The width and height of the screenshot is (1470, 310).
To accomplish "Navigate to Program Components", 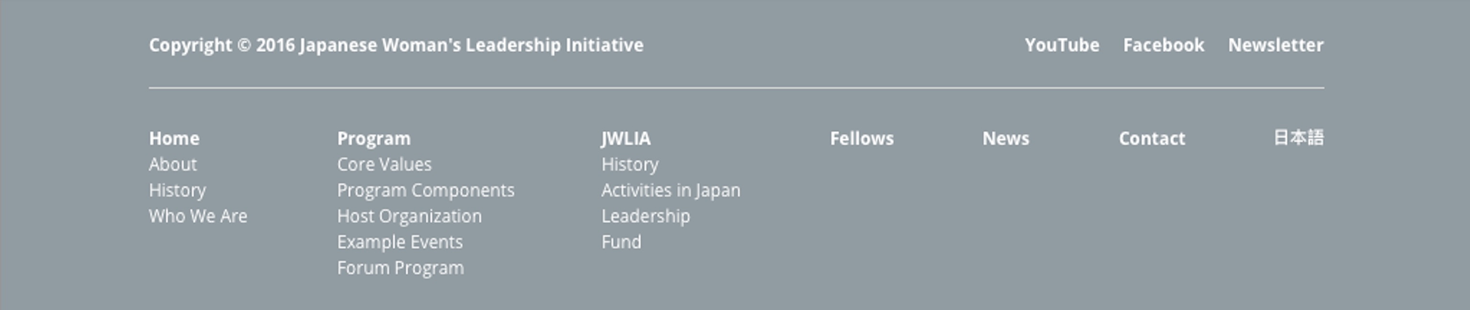I will pyautogui.click(x=425, y=190).
